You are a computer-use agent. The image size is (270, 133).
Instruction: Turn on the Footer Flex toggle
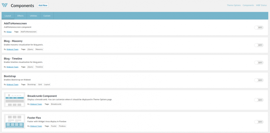tap(259, 122)
